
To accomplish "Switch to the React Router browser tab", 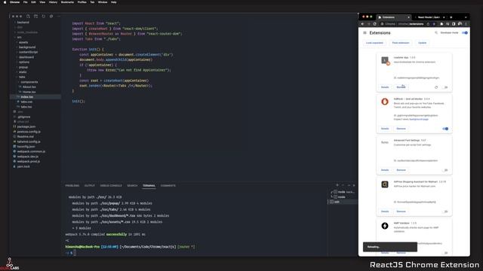I will (429, 17).
